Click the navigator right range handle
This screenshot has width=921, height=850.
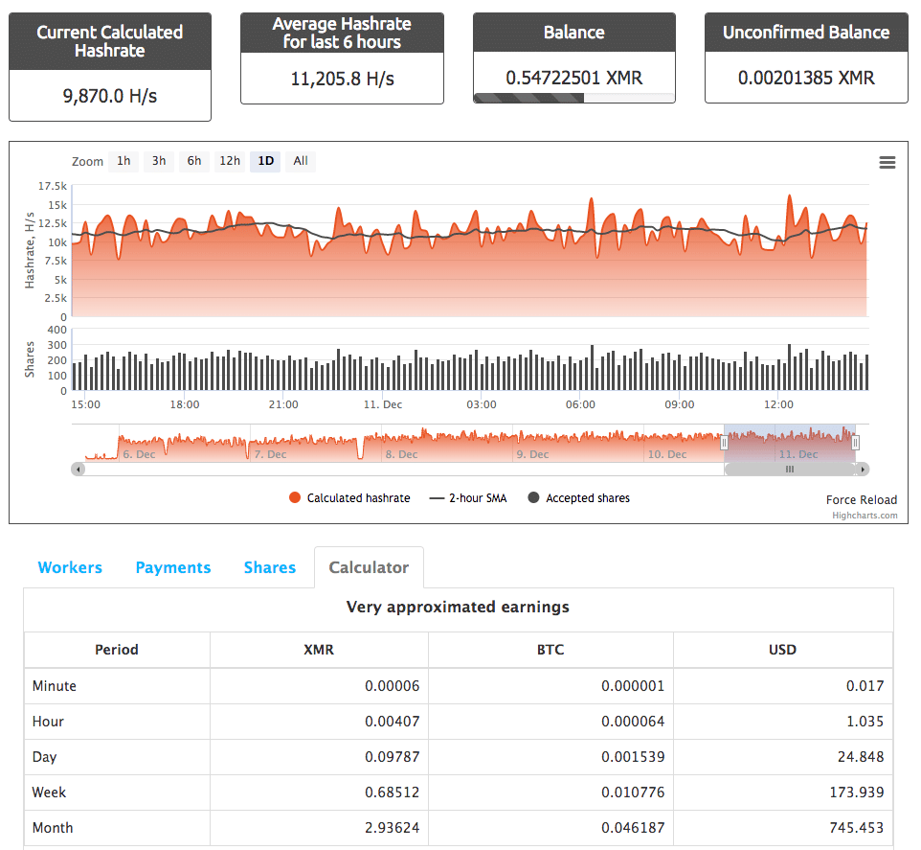pyautogui.click(x=856, y=443)
